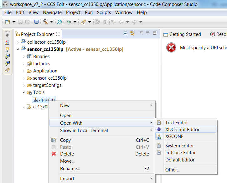
Task: Open with Default Editor
Action: coord(186,160)
